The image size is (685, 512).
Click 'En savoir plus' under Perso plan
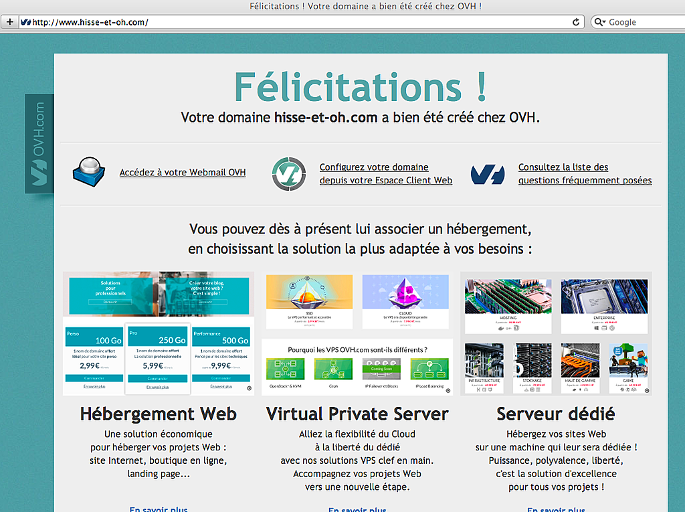94,387
